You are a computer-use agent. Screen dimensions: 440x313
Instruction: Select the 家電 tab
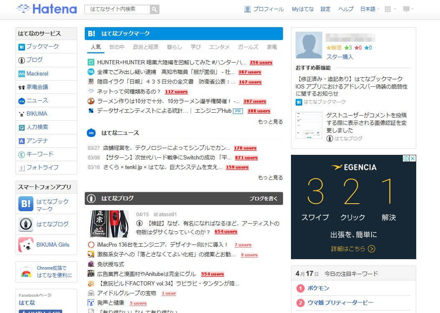(x=272, y=47)
